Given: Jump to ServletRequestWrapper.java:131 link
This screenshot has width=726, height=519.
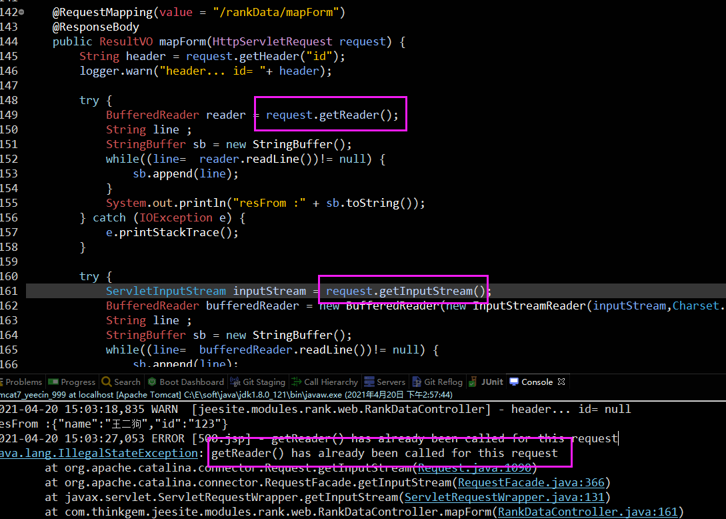Looking at the screenshot, I should click(x=504, y=497).
